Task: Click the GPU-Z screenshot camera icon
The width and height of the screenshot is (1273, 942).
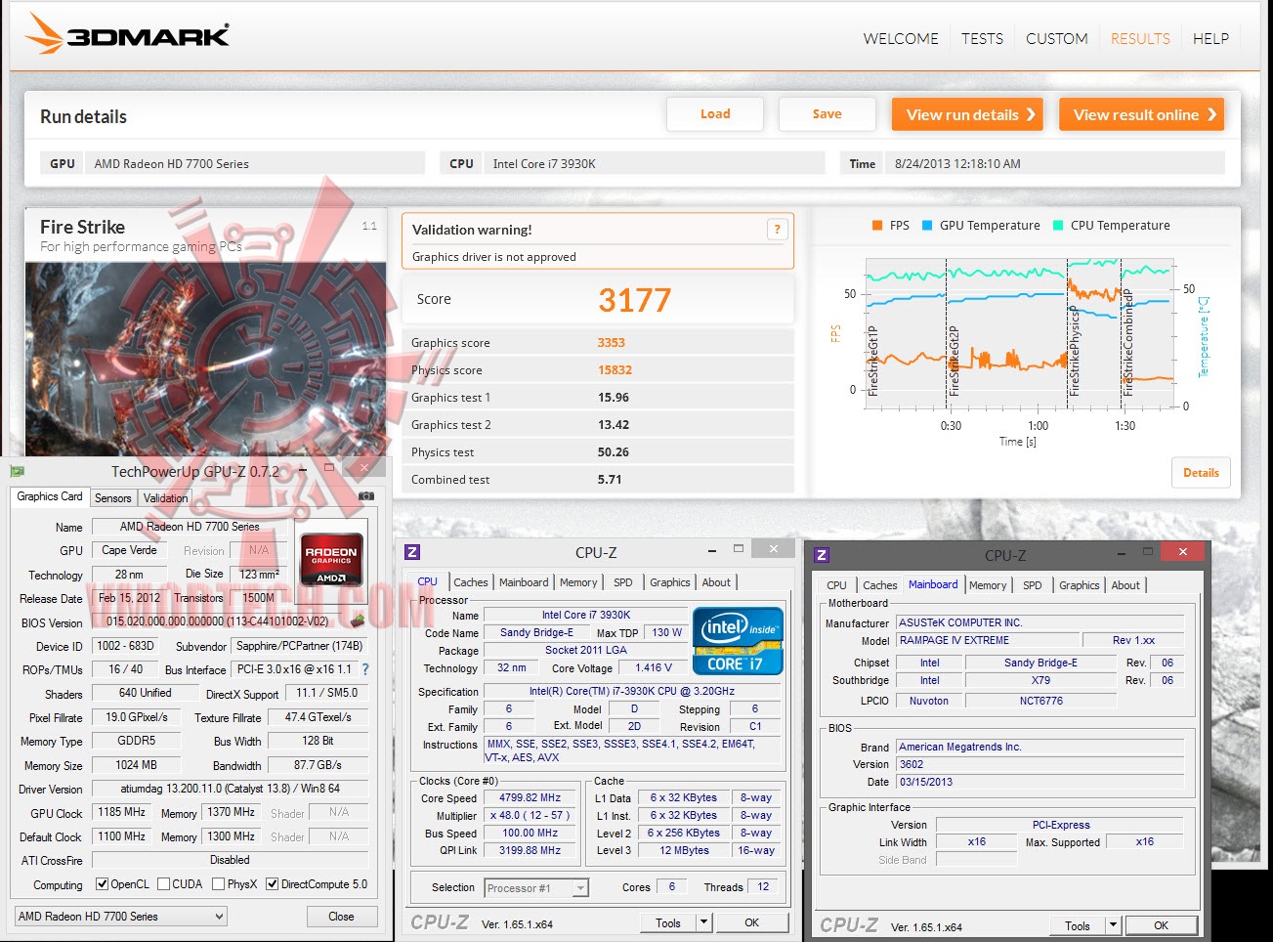Action: coord(366,496)
